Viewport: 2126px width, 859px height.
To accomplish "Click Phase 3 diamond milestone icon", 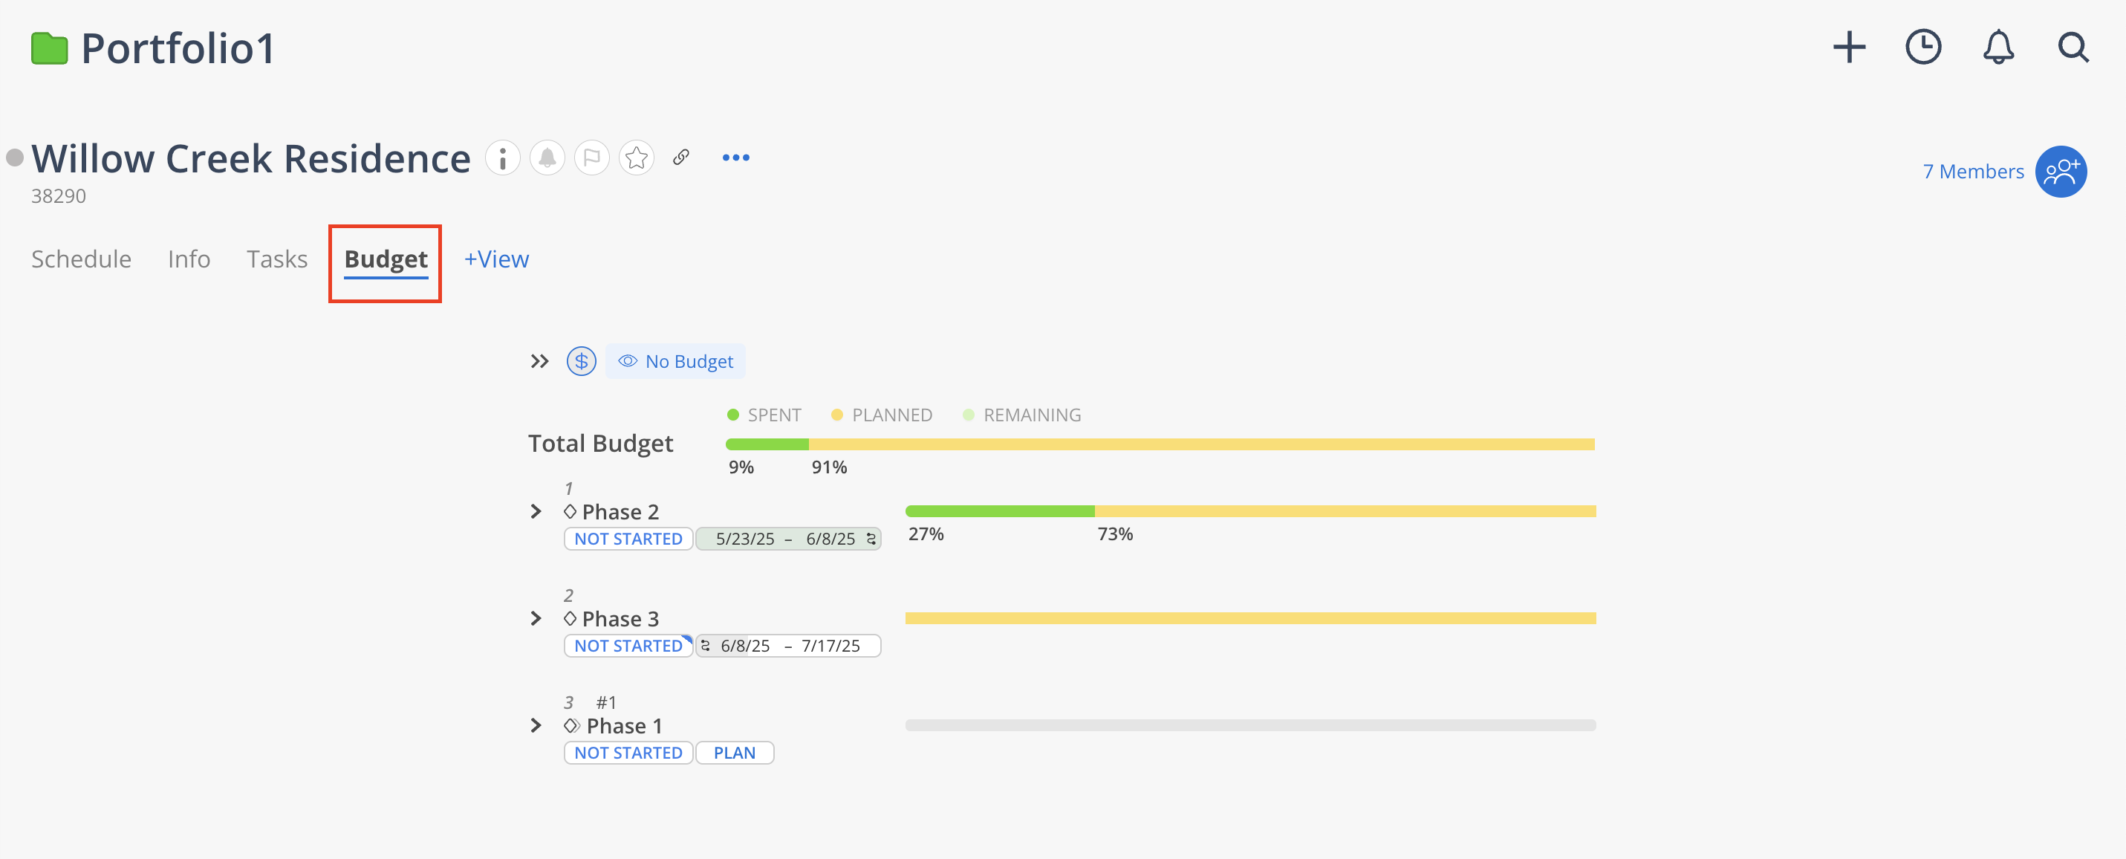I will (570, 617).
